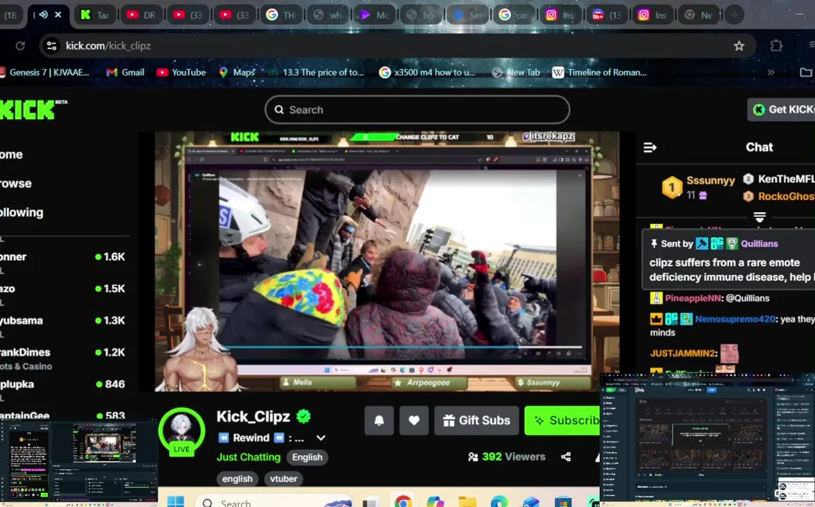The height and width of the screenshot is (507, 815).
Task: Click PineappleNN username in chat
Action: pos(693,298)
